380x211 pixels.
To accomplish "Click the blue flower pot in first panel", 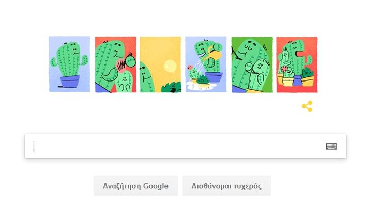I will (x=70, y=82).
